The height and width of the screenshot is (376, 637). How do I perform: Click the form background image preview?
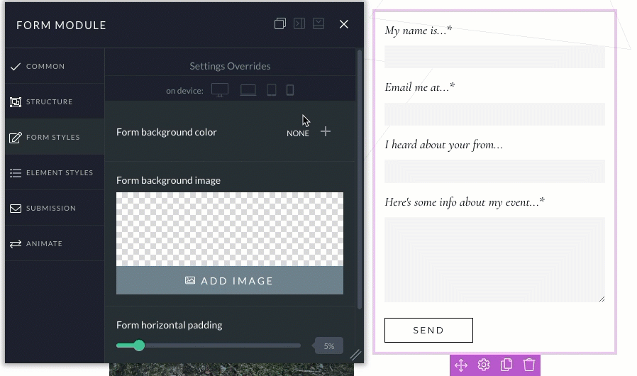click(x=230, y=229)
